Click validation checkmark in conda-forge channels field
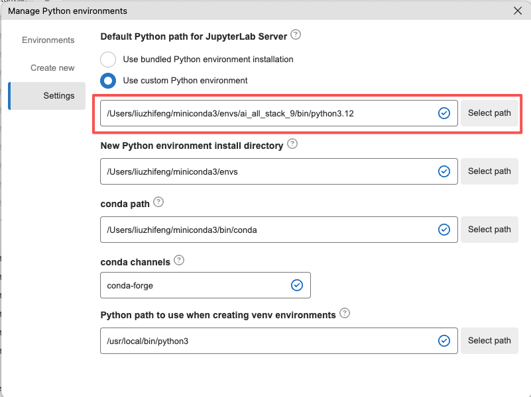The height and width of the screenshot is (397, 531). pyautogui.click(x=297, y=285)
